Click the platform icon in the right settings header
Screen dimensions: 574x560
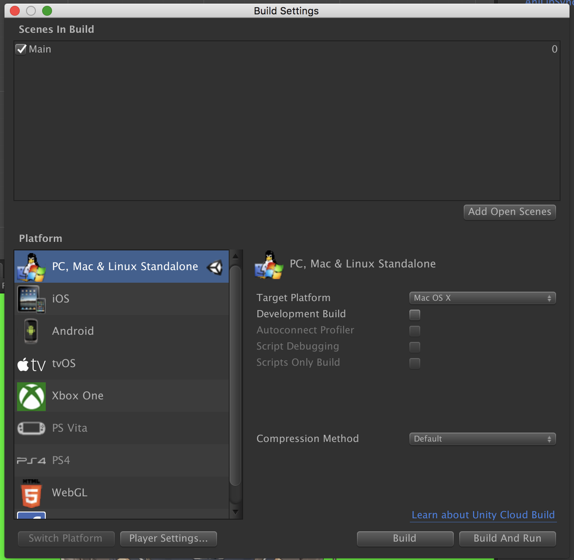[x=269, y=265]
